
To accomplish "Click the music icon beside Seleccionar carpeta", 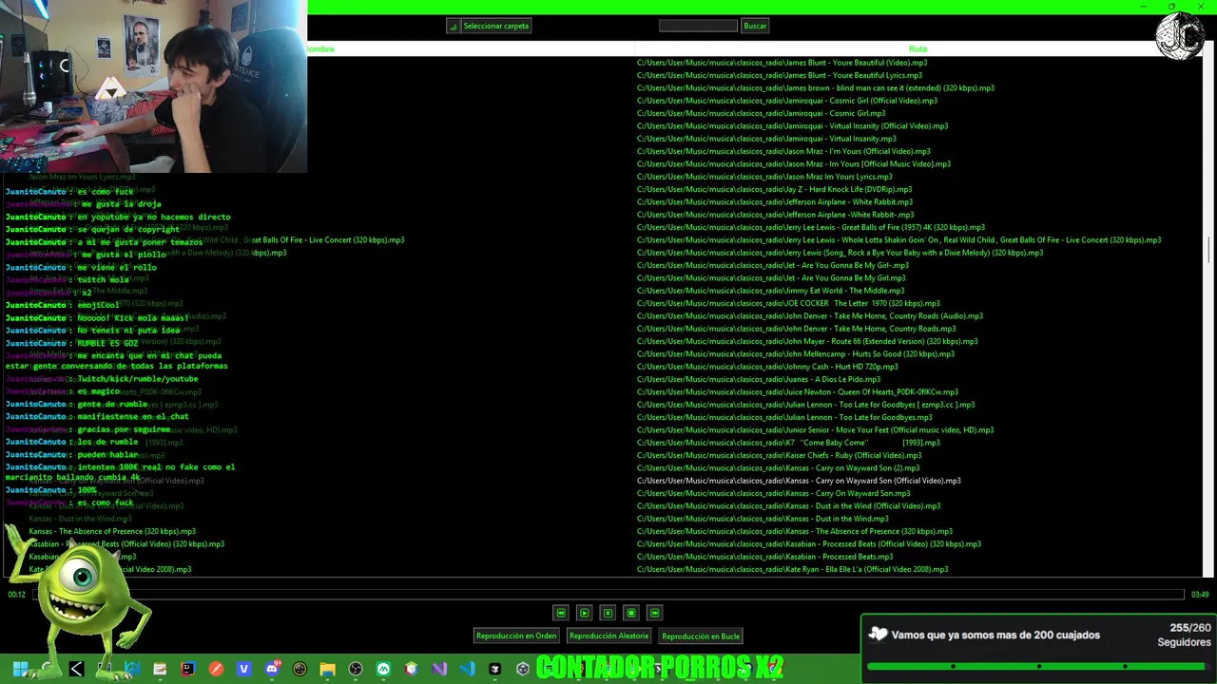I will point(454,26).
